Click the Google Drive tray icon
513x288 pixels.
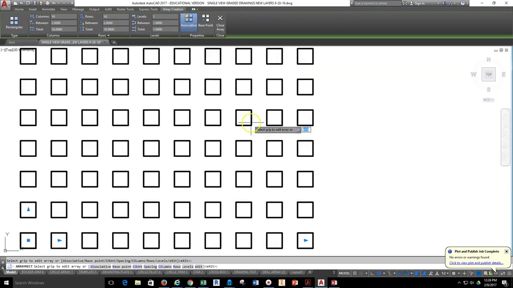click(478, 283)
